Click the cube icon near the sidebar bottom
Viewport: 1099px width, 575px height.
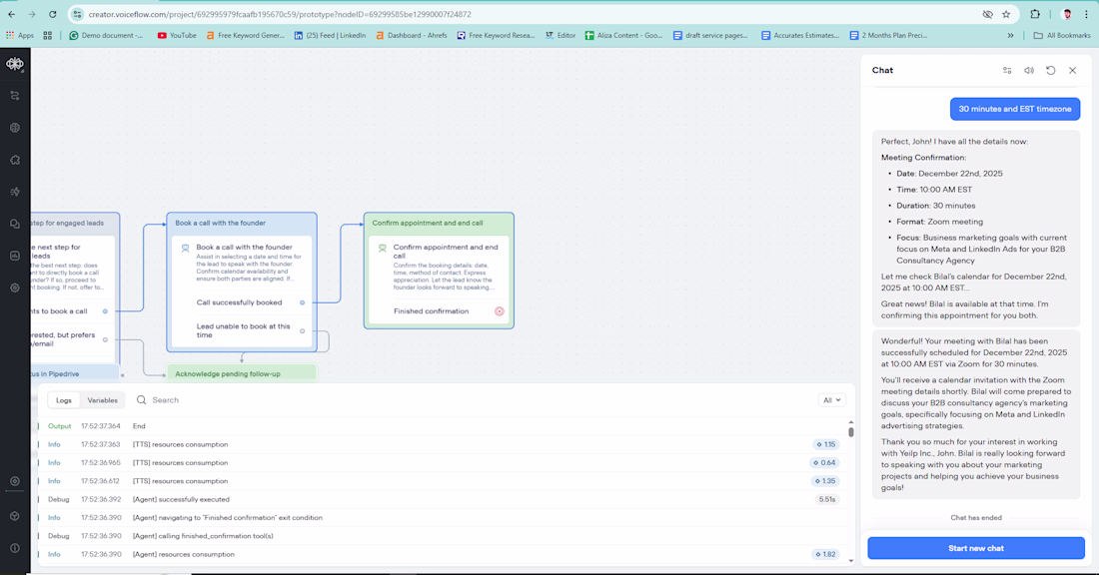pos(15,516)
